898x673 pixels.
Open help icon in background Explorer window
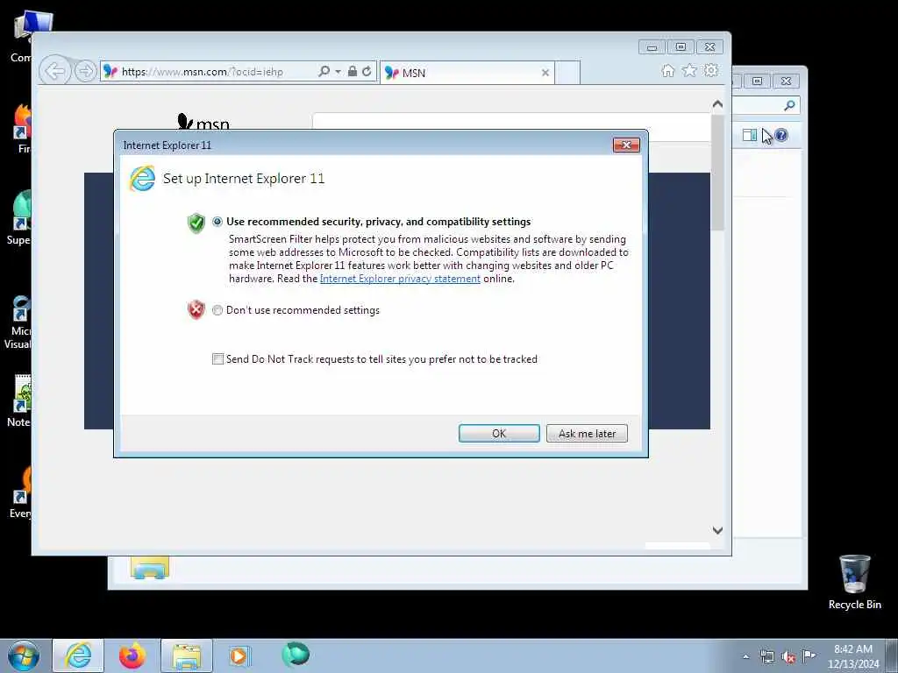click(780, 135)
